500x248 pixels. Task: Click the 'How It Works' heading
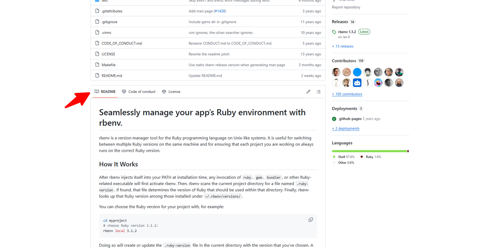(x=118, y=164)
